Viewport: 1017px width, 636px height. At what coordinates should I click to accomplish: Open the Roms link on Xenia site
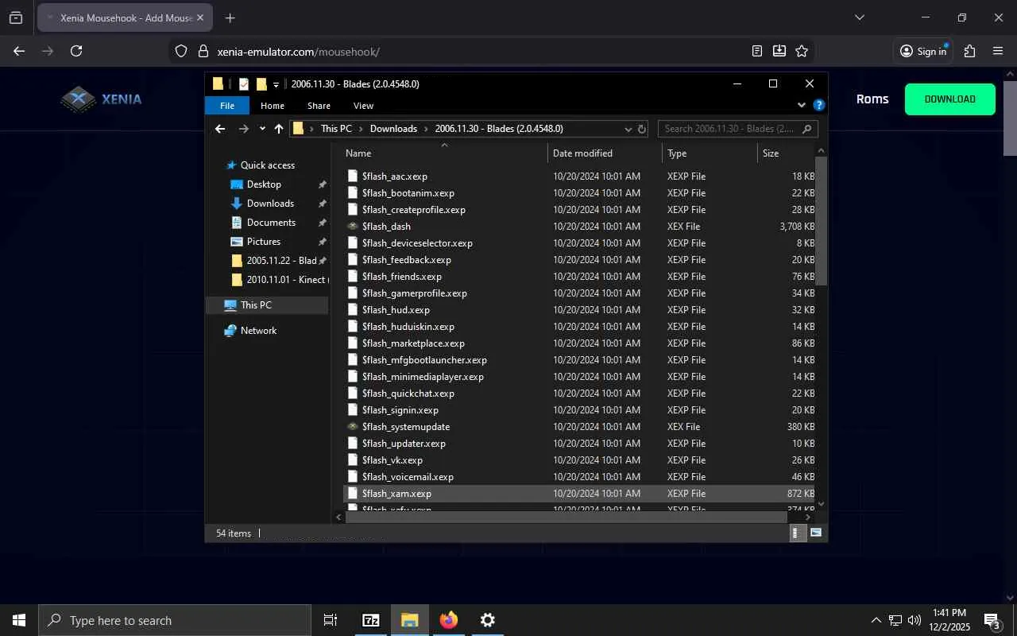pyautogui.click(x=872, y=99)
